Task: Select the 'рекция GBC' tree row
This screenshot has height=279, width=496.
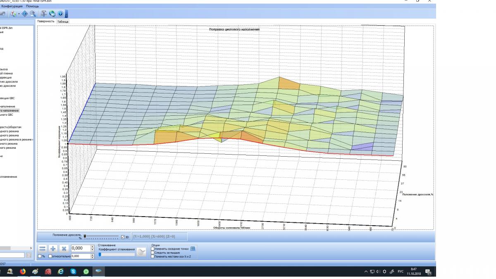Action: click(x=7, y=98)
